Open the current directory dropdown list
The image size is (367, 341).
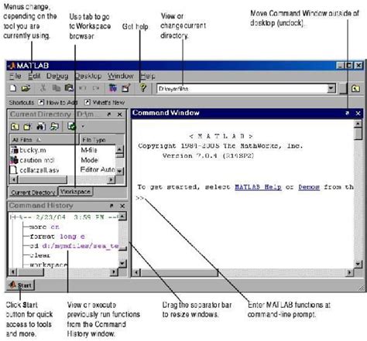(x=331, y=89)
